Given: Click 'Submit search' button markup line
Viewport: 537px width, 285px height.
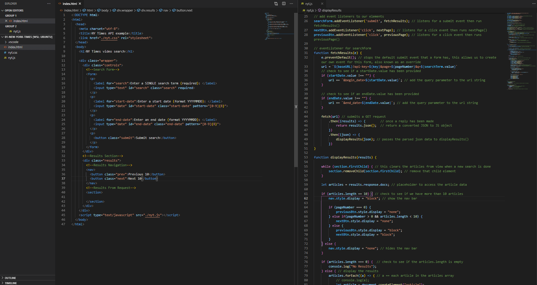Looking at the screenshot, I should point(135,138).
